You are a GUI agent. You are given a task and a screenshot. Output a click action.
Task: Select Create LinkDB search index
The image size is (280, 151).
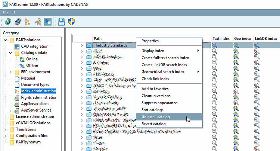click(169, 65)
